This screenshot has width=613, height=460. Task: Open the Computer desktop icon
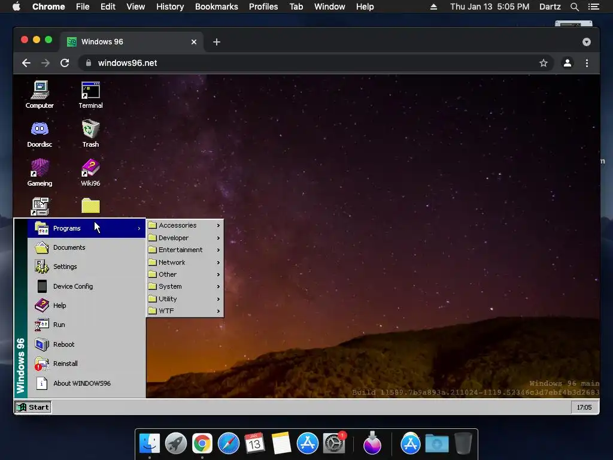click(x=40, y=94)
